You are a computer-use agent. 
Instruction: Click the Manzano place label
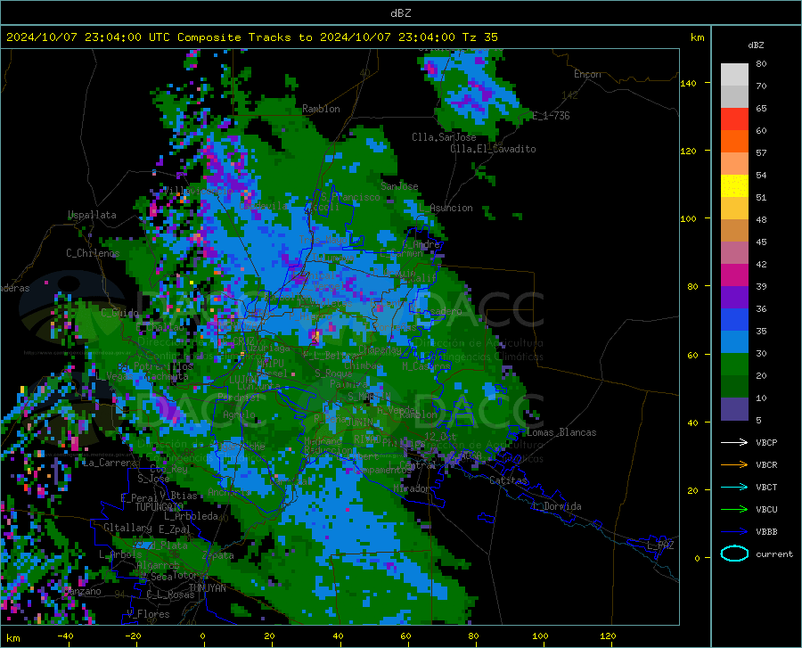click(82, 591)
